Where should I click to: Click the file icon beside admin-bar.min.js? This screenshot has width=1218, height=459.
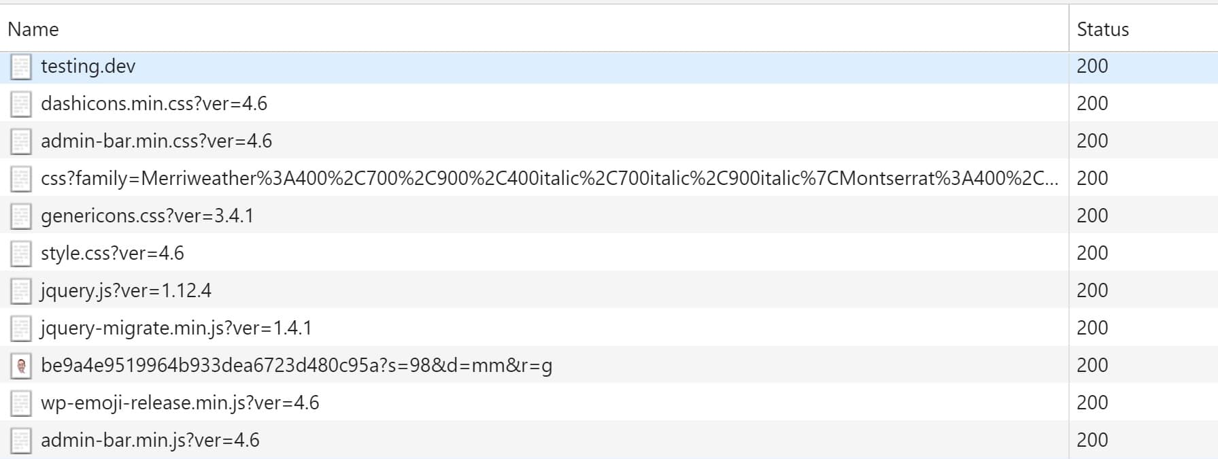(x=20, y=439)
